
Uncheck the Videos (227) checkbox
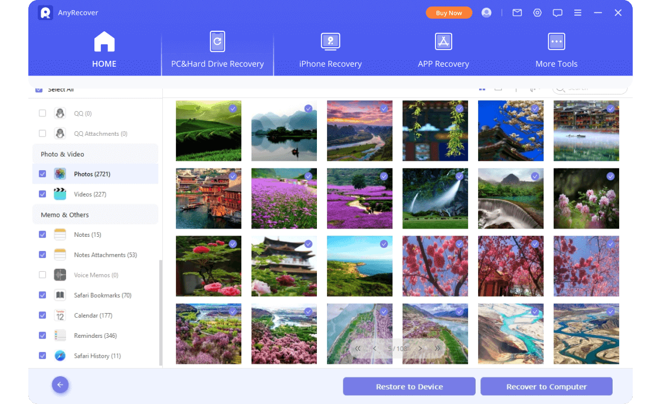pos(42,194)
